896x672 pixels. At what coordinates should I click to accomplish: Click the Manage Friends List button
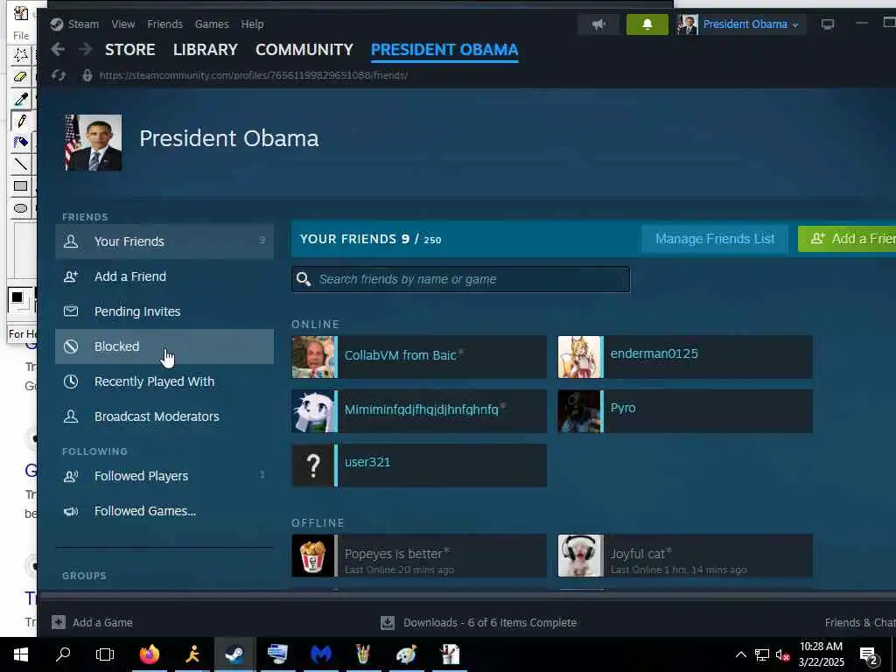pos(715,239)
